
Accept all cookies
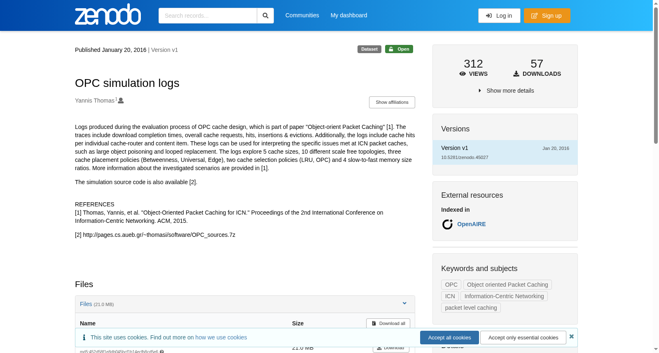click(x=449, y=337)
